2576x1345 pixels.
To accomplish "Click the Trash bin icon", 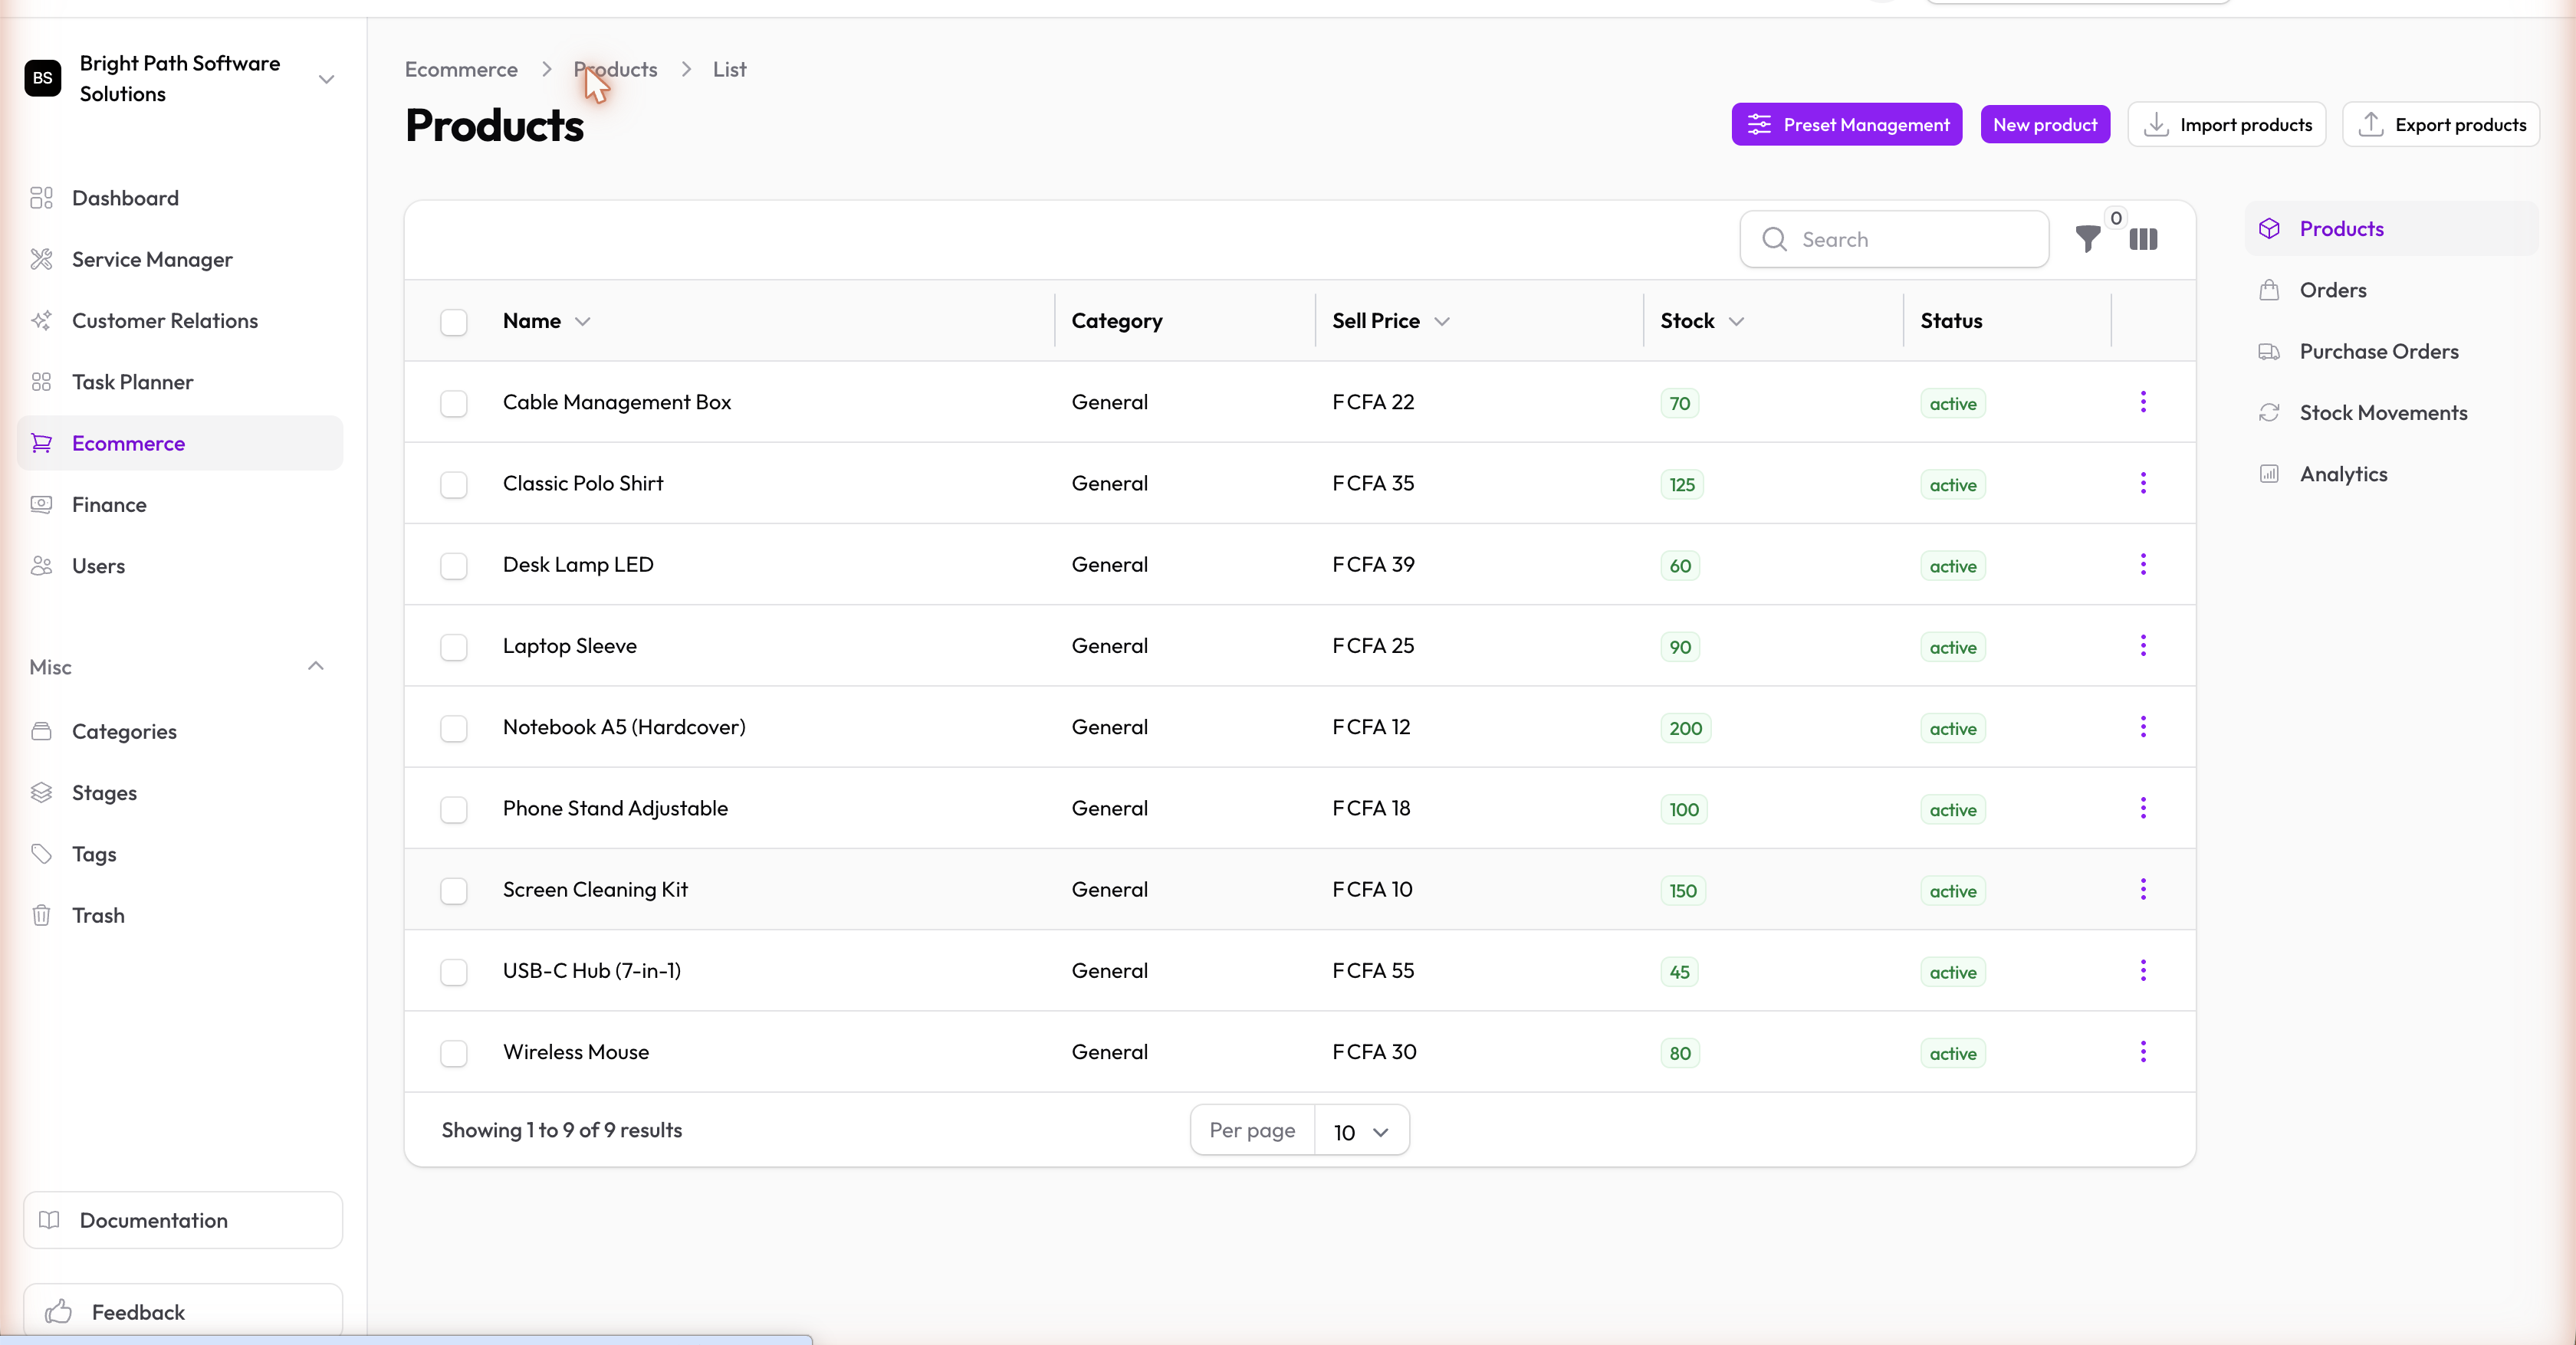I will (41, 915).
